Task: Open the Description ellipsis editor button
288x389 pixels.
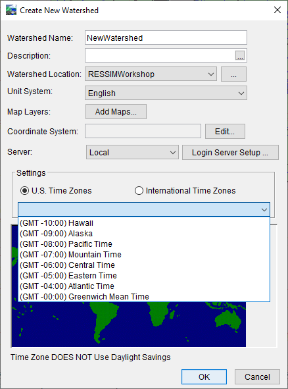Action: 240,55
